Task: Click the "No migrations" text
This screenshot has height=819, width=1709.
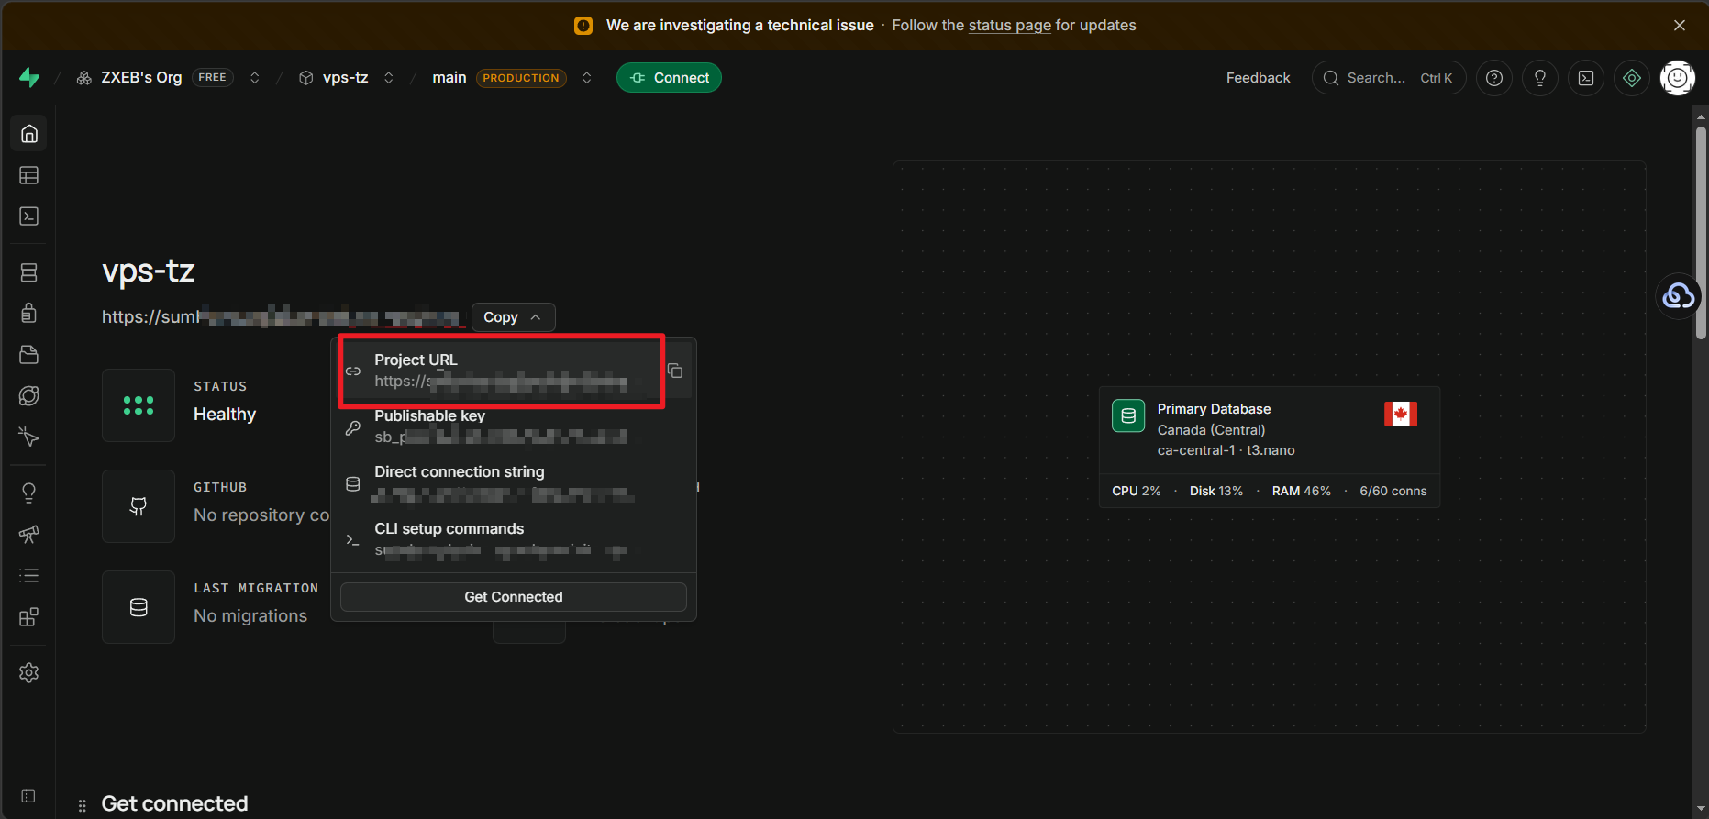Action: tap(250, 616)
